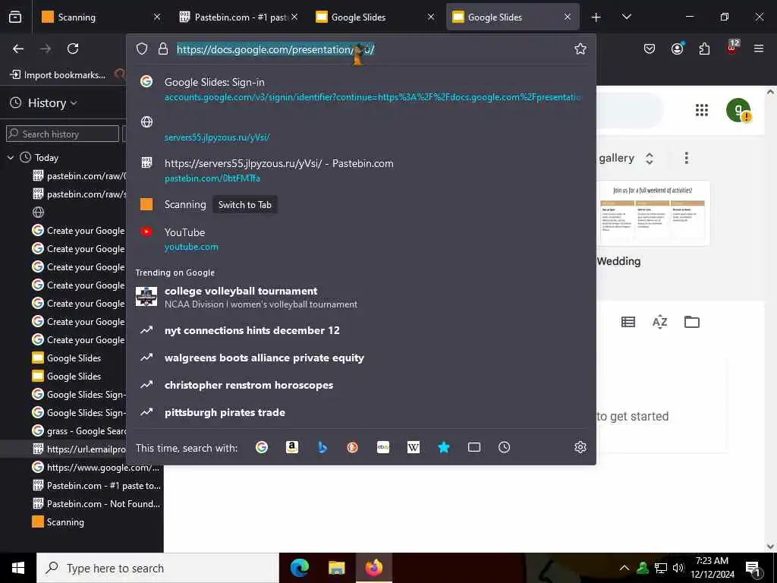The width and height of the screenshot is (777, 583).
Task: Open File Explorer from the taskbar
Action: (x=336, y=568)
